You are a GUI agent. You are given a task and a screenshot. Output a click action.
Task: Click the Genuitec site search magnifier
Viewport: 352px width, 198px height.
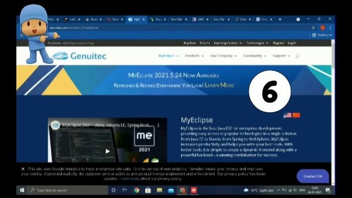click(298, 56)
